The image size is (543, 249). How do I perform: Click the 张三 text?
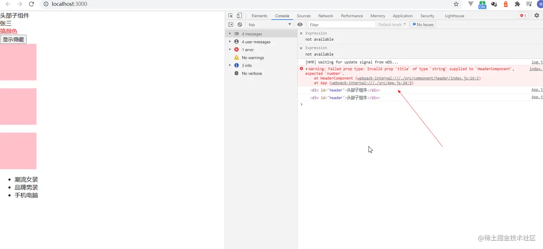click(x=6, y=23)
